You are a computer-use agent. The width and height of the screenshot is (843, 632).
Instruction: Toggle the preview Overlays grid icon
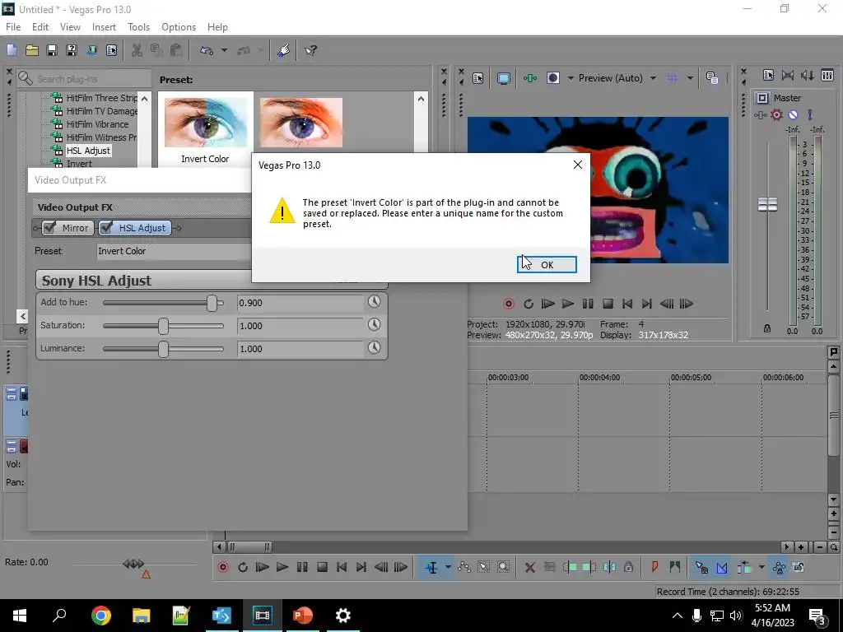[x=672, y=78]
